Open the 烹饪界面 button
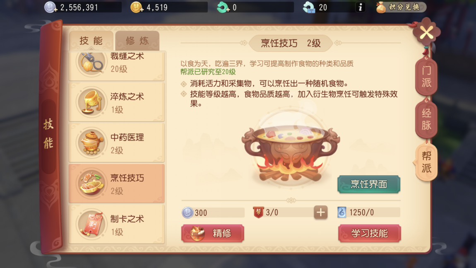Screen dimensions: 476x268 click(368, 184)
